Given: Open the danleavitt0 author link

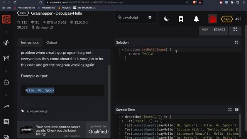Looking at the screenshot, I should (x=44, y=27).
